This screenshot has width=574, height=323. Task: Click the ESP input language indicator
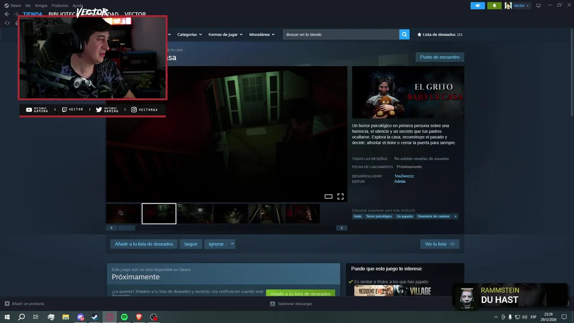tap(534, 317)
